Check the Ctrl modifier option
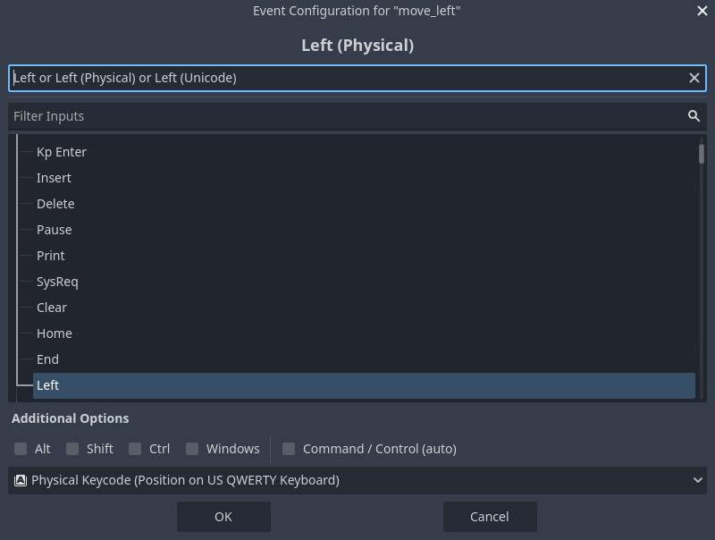715x540 pixels. pos(134,449)
